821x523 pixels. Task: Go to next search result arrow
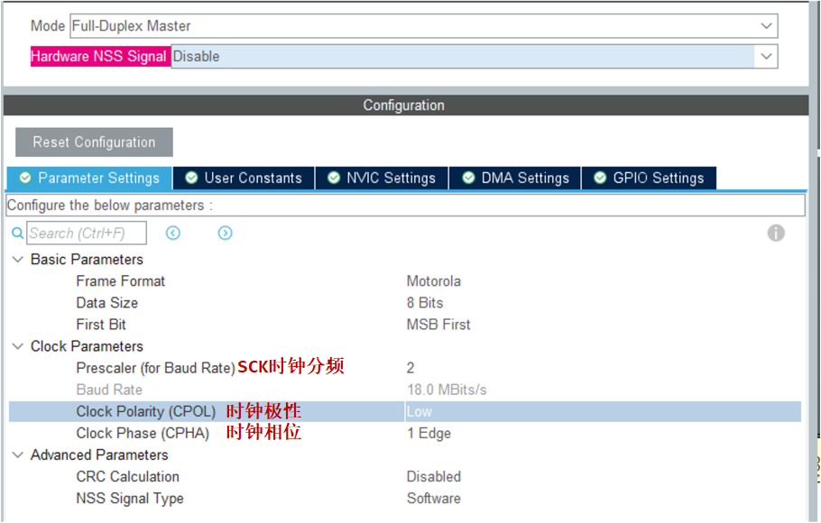[x=226, y=234]
